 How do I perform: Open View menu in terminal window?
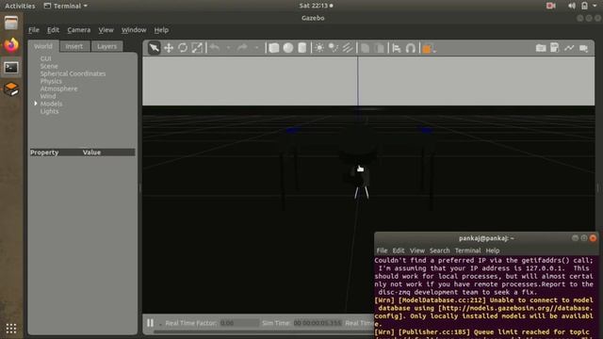pos(416,250)
